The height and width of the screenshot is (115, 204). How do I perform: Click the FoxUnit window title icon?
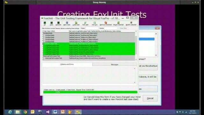click(42, 18)
